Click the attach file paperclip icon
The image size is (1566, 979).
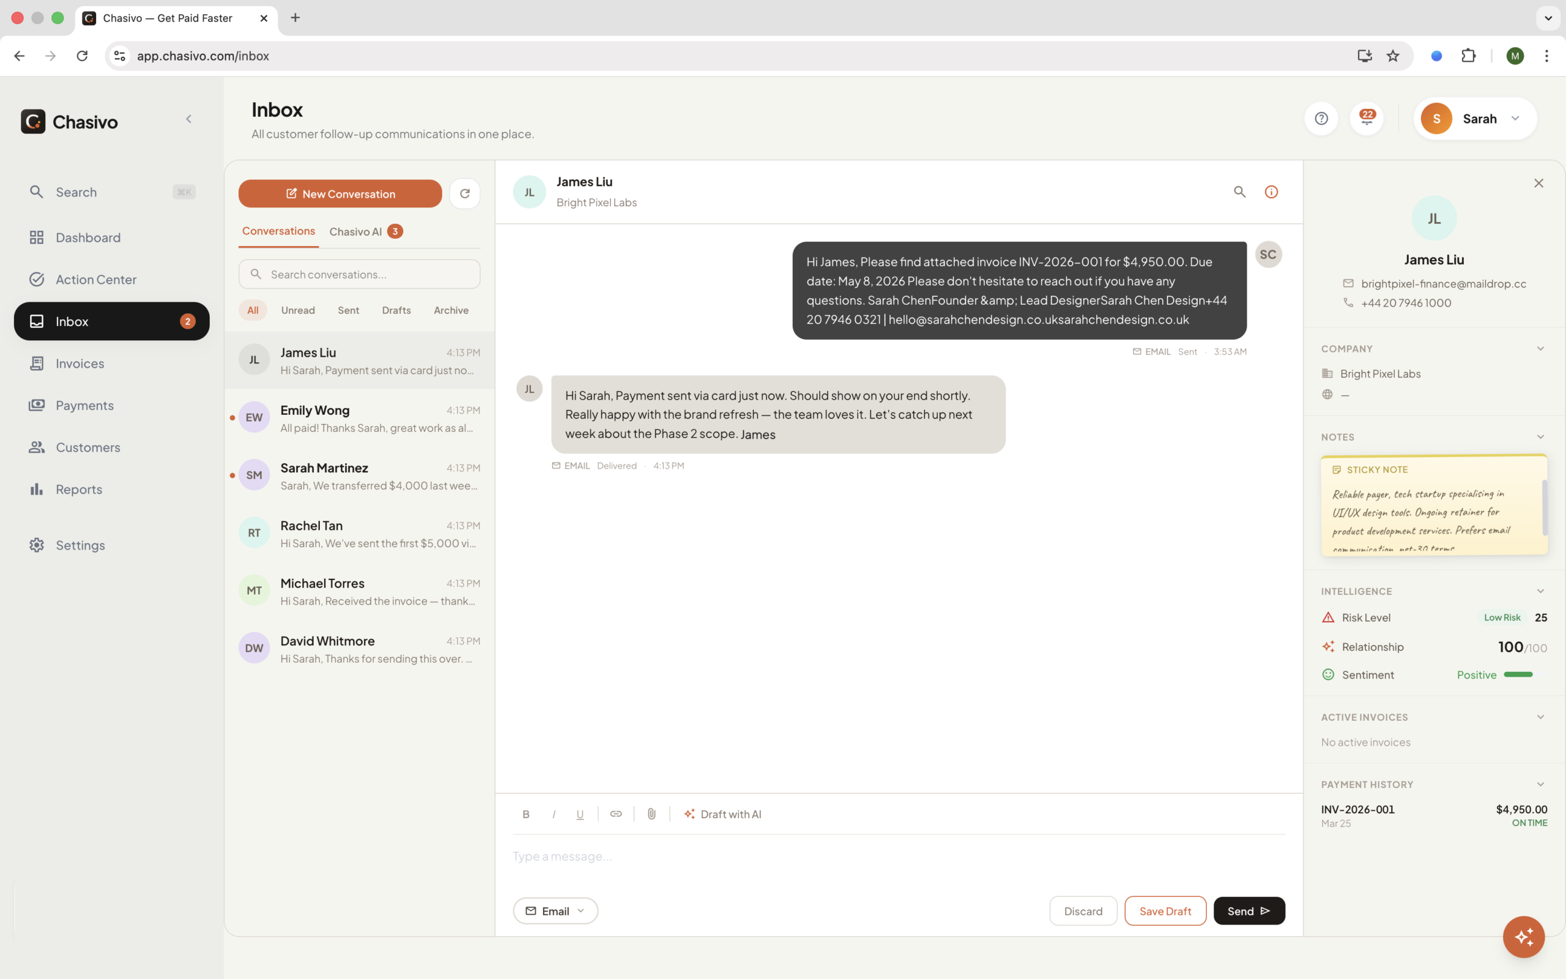(x=651, y=814)
